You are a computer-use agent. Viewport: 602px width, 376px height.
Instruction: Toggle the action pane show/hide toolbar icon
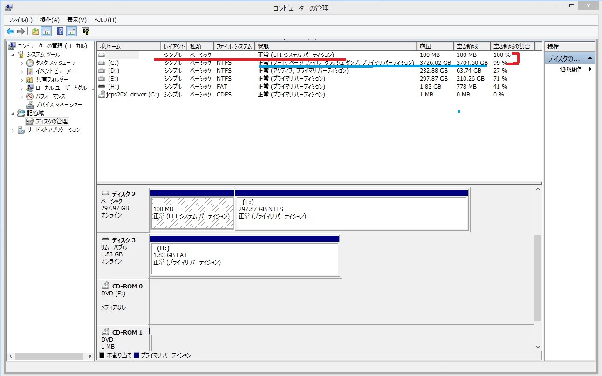(x=71, y=32)
